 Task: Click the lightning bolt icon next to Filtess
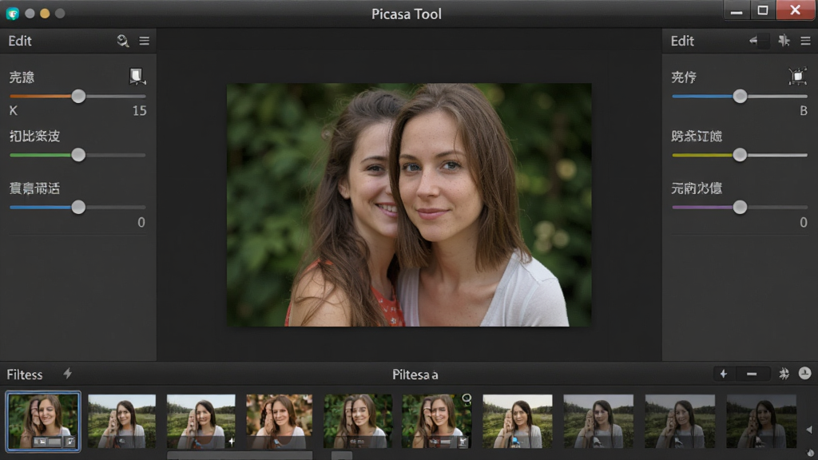coord(68,374)
